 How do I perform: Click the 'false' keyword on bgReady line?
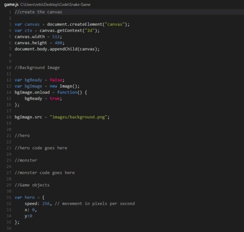click(56, 80)
